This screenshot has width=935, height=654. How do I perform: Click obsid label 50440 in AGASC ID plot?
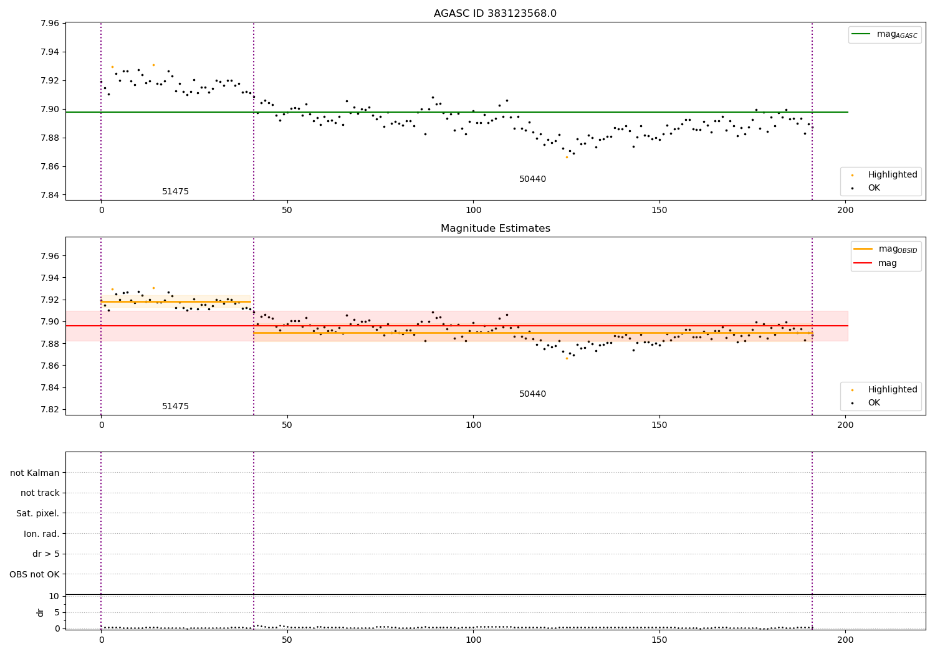pos(532,179)
